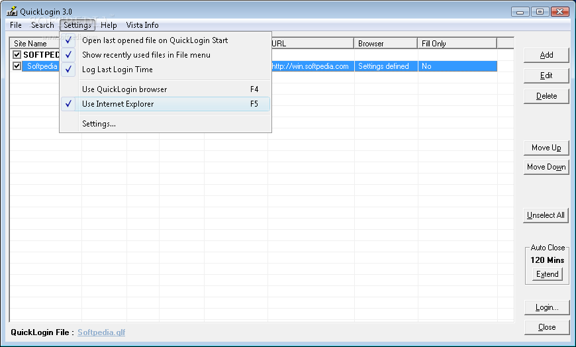Click the Edit button
The height and width of the screenshot is (347, 576).
coord(546,75)
